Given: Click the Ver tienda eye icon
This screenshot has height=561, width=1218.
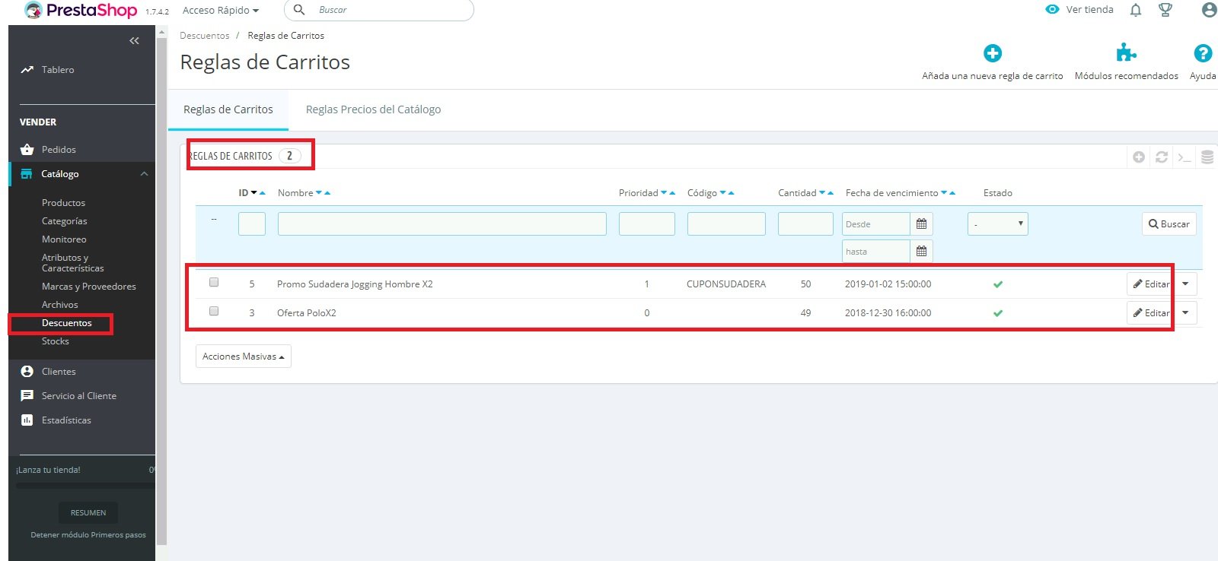Looking at the screenshot, I should point(1052,10).
